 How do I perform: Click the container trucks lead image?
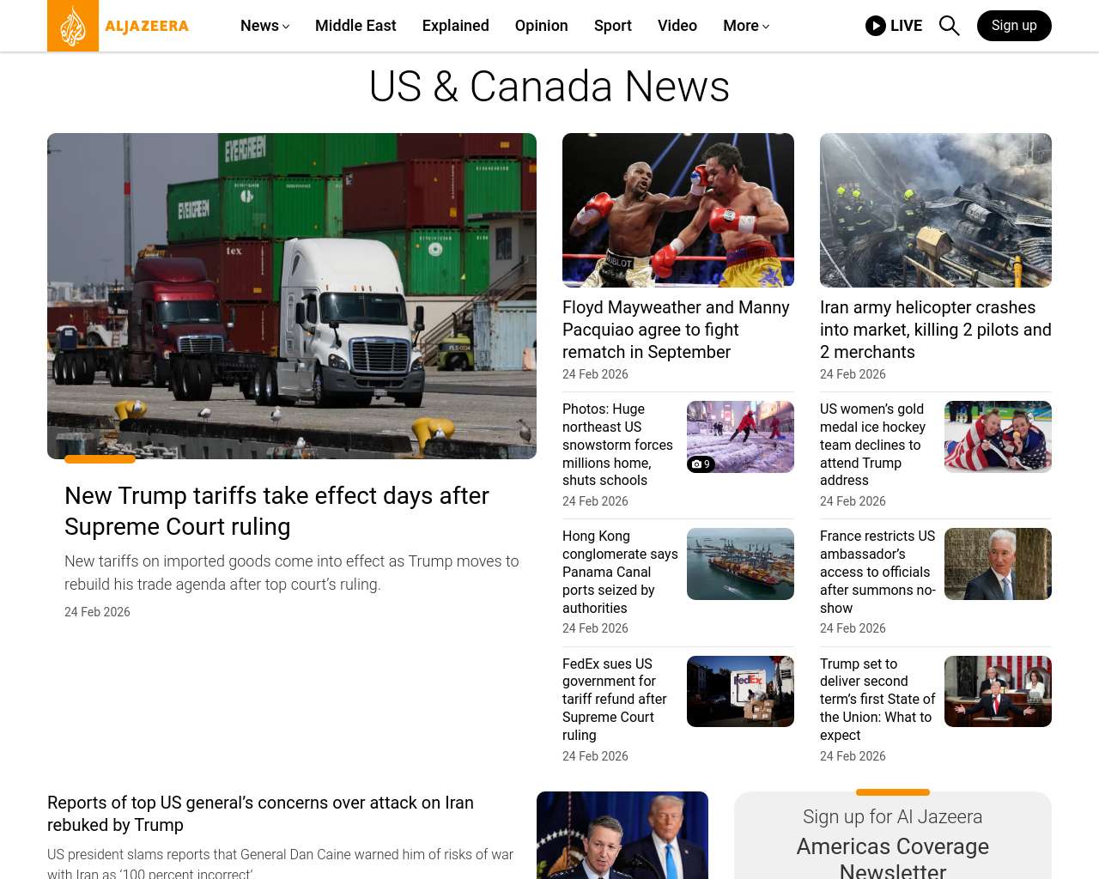[x=292, y=296]
